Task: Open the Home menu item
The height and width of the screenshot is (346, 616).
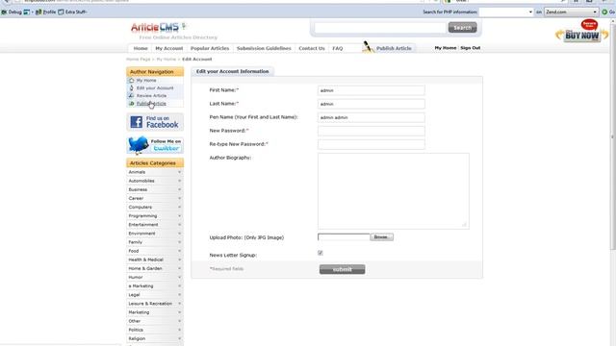Action: pos(141,48)
